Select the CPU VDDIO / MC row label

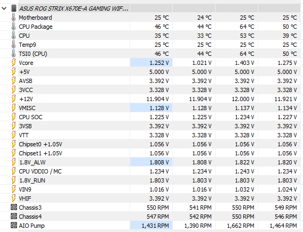40,171
